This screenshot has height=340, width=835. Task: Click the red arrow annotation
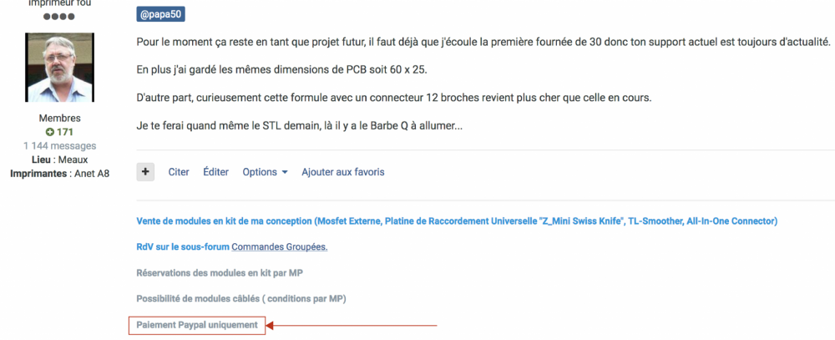[x=352, y=324]
